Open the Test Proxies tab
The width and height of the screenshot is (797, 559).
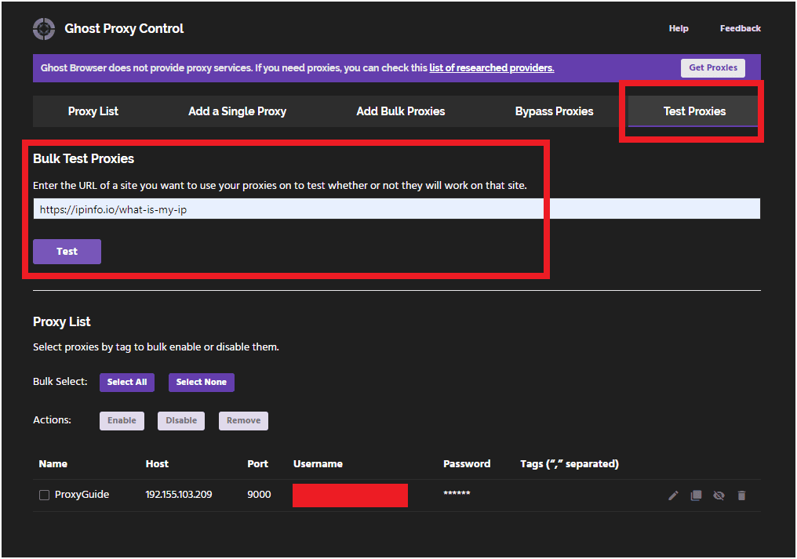tap(694, 111)
